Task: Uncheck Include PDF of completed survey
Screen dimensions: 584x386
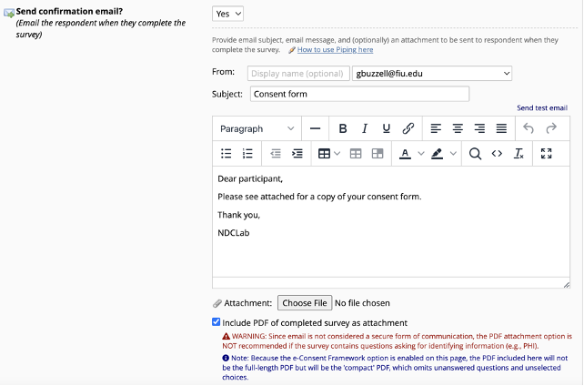Action: 216,322
